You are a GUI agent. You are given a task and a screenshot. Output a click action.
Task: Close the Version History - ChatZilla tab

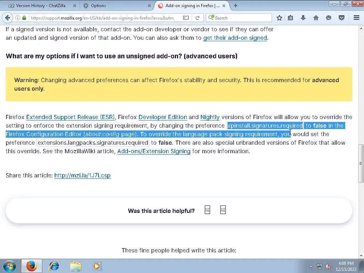(75, 6)
